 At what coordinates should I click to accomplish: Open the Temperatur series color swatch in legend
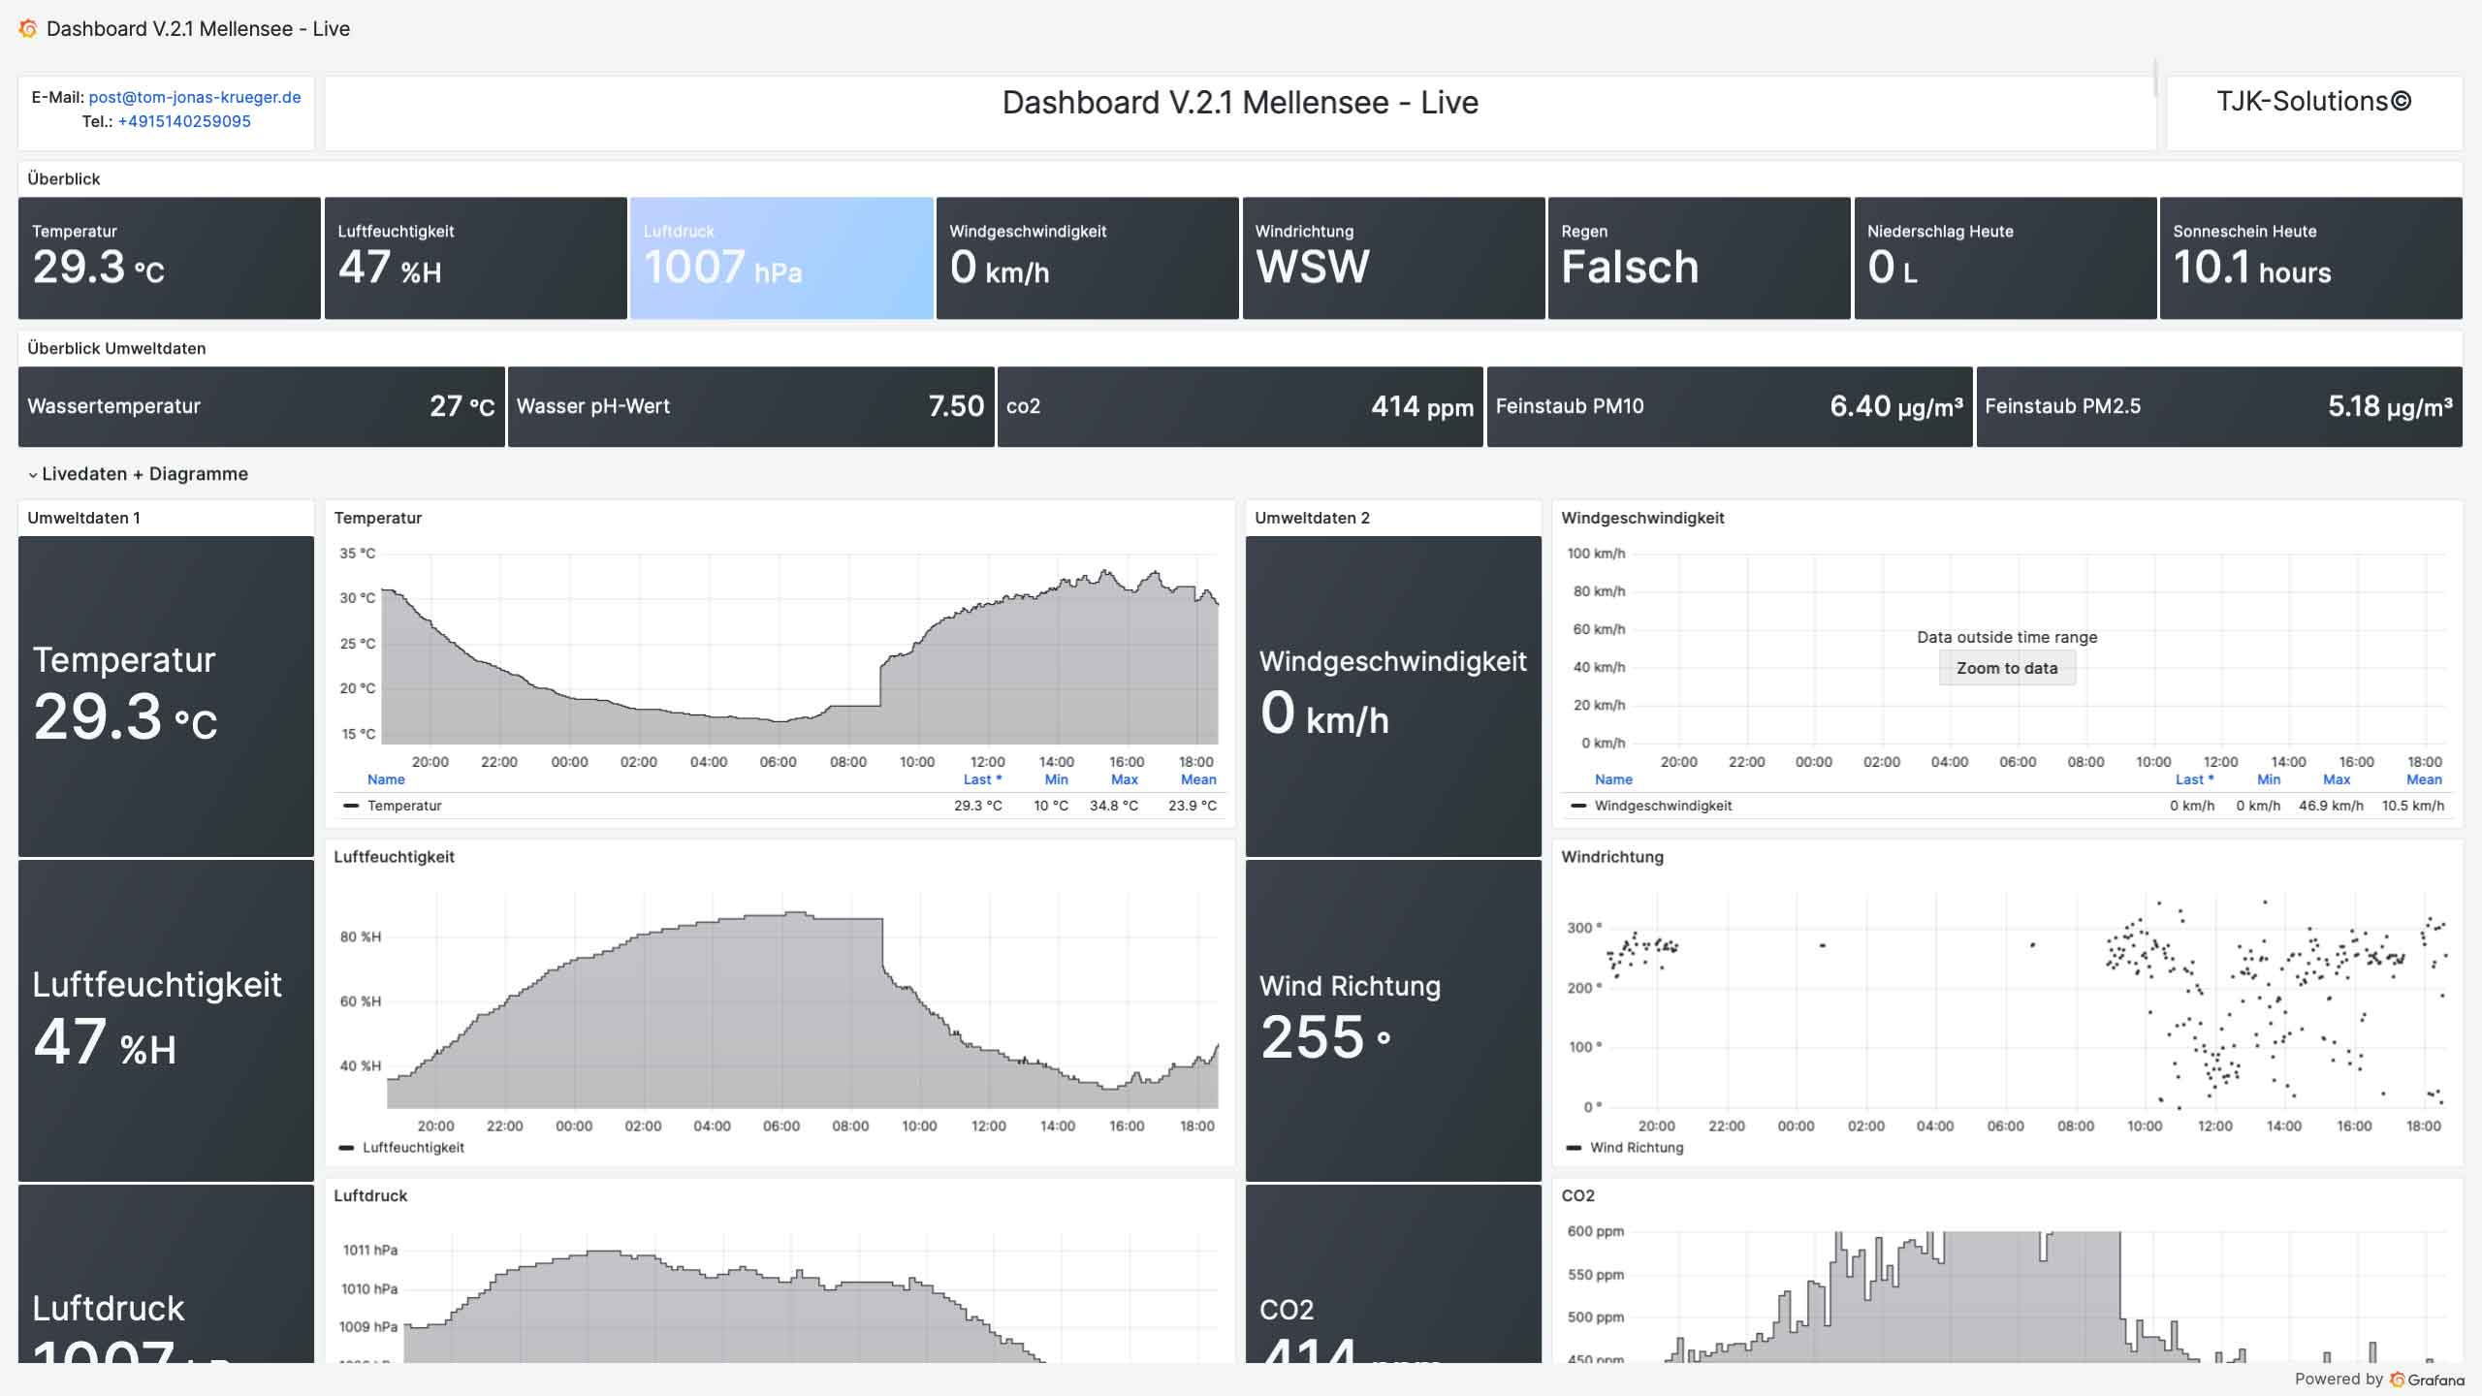click(350, 806)
